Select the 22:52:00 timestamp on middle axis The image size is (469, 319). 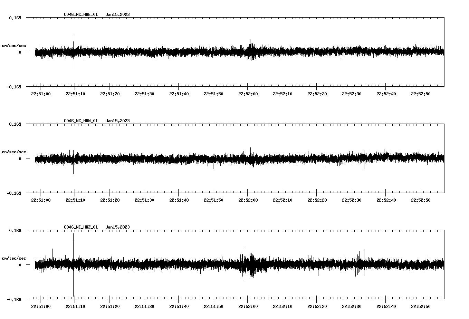pyautogui.click(x=247, y=200)
